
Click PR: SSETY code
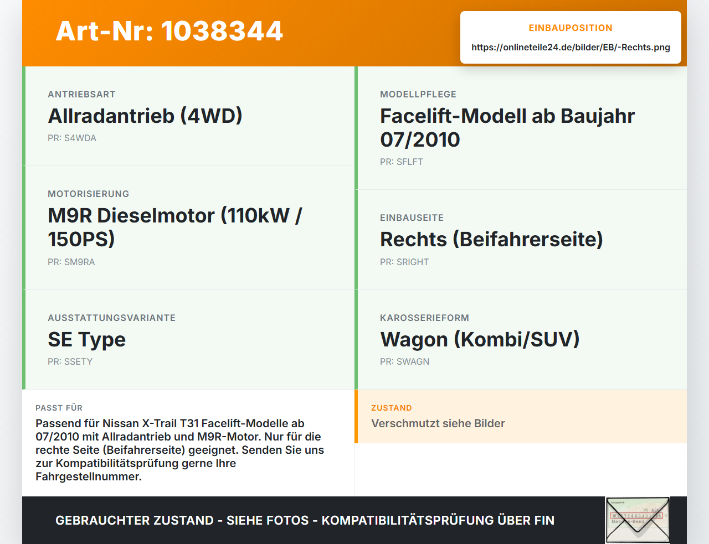click(70, 361)
